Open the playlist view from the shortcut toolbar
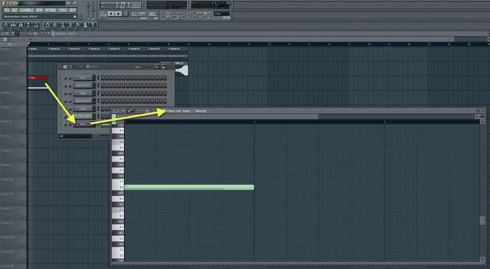Viewport: 490px width, 269px height. coord(6,25)
